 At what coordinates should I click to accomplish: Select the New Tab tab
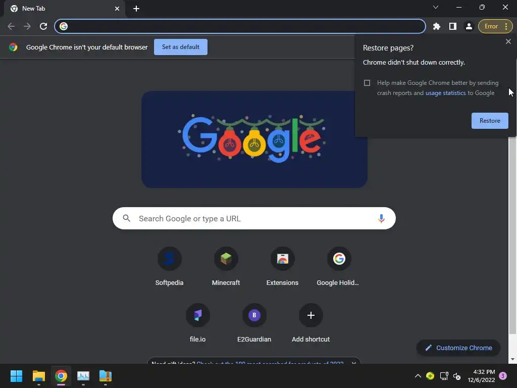click(x=64, y=9)
